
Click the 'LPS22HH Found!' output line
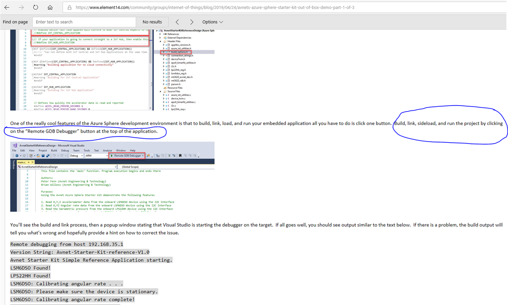coord(31,275)
